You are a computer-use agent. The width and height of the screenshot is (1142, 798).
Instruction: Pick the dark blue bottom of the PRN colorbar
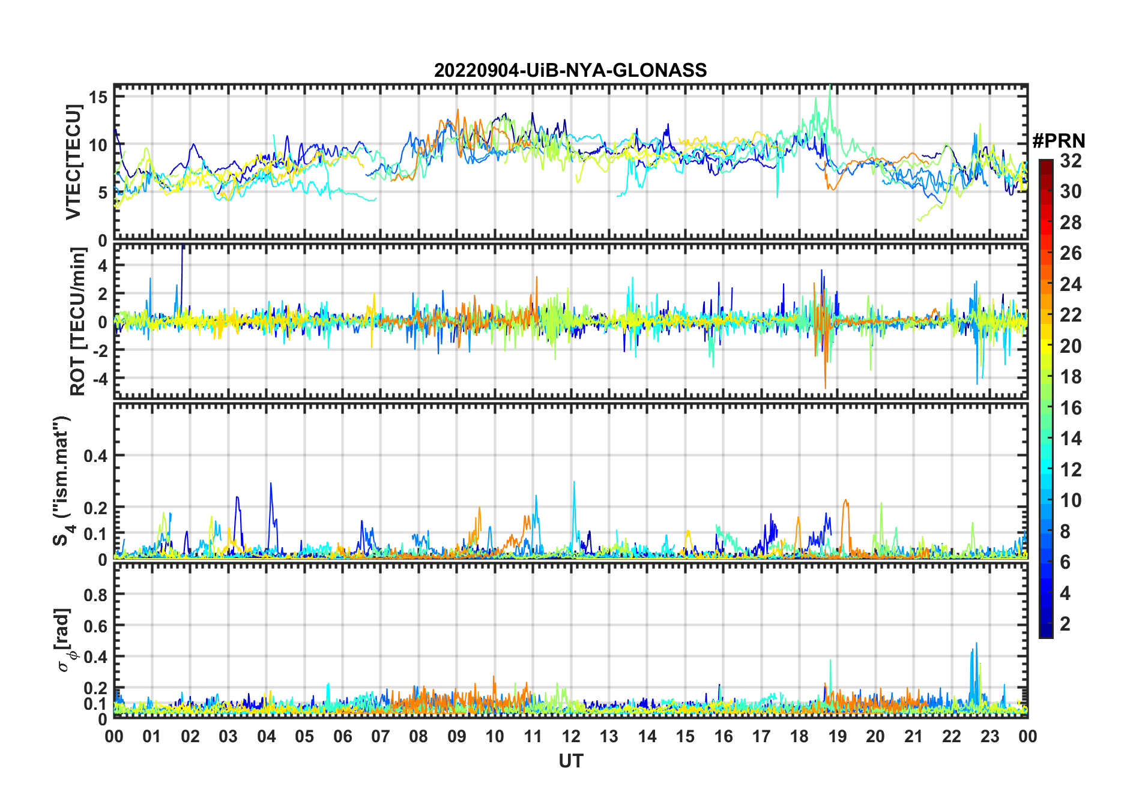(x=1045, y=632)
